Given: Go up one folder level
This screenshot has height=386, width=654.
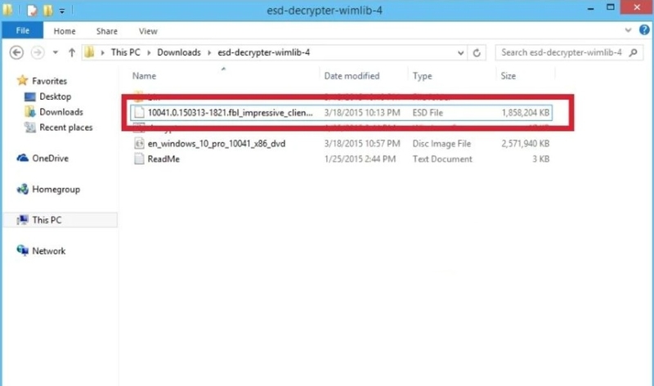Looking at the screenshot, I should 72,52.
